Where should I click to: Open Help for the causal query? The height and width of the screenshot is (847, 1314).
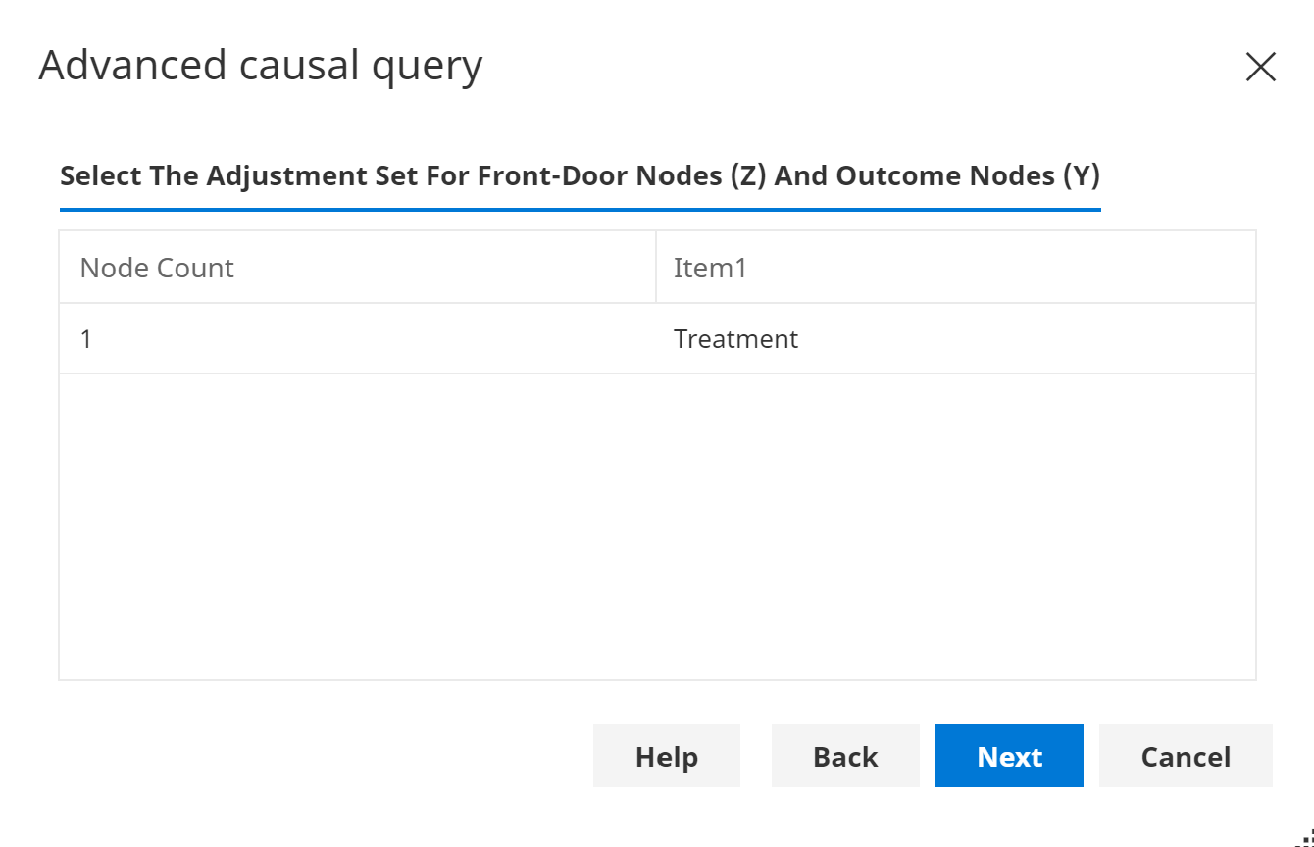tap(667, 756)
